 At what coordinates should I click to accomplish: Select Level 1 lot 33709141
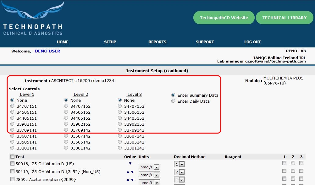(x=12, y=130)
